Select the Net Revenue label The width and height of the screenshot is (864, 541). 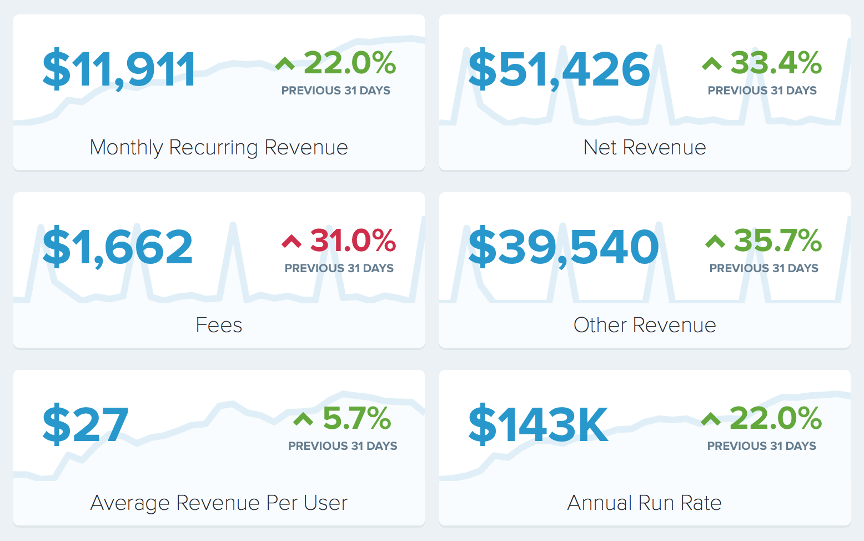click(x=644, y=147)
